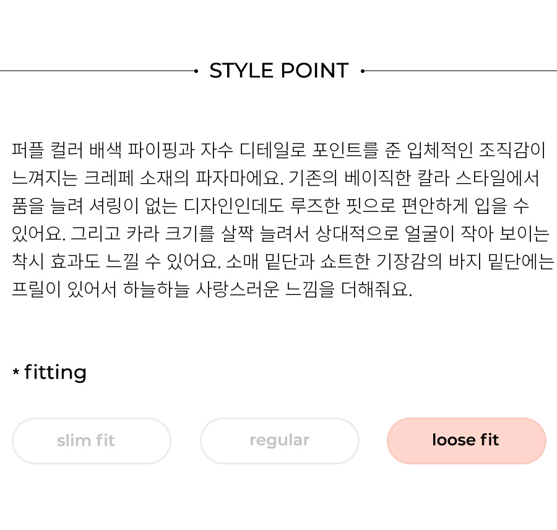Click the asterisk before fitting

coord(15,372)
